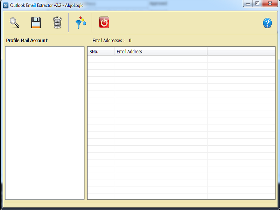This screenshot has width=280, height=210.
Task: Click the Outlook Email Extractor v2.2 window title
Action: 47,5
